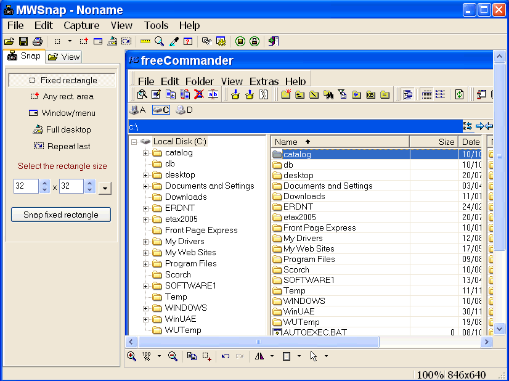The height and width of the screenshot is (381, 509).
Task: Open the View menu of MWSnap
Action: pos(121,25)
